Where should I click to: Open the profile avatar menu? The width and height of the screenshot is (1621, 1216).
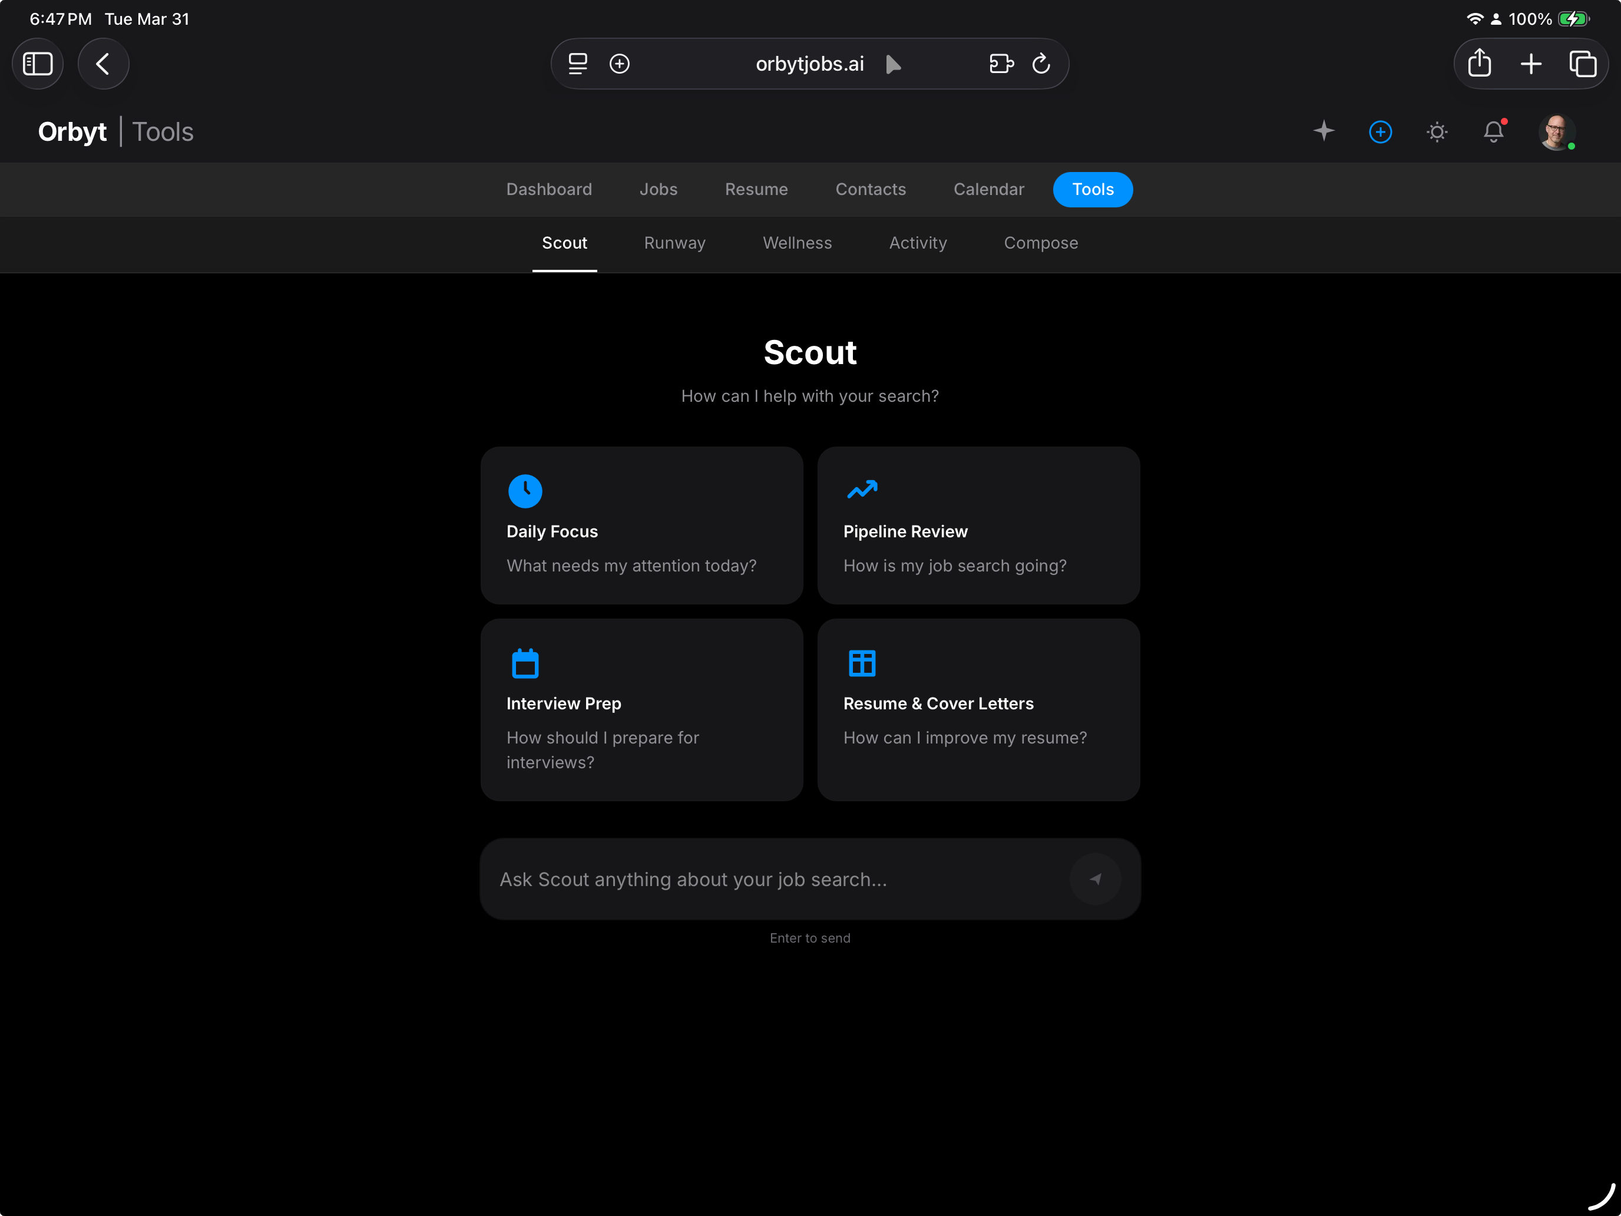click(x=1557, y=132)
